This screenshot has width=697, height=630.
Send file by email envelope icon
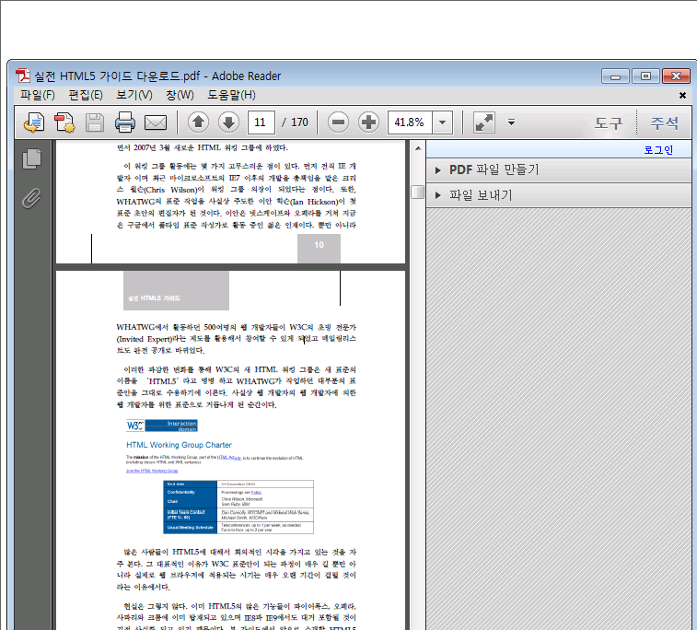pyautogui.click(x=156, y=122)
